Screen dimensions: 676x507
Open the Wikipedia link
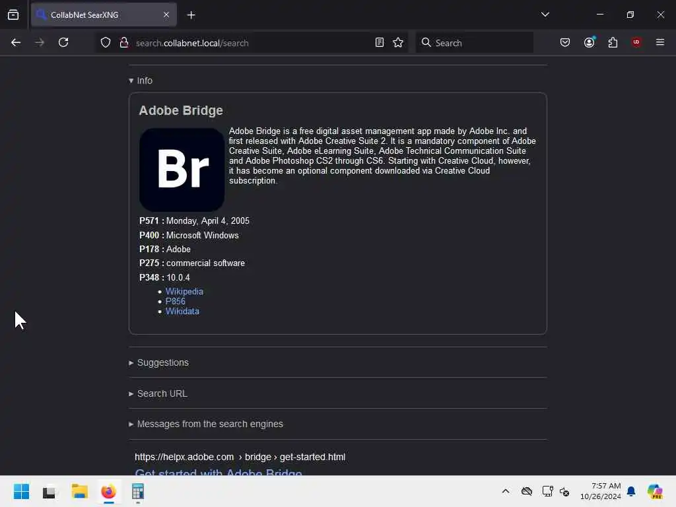pyautogui.click(x=184, y=291)
